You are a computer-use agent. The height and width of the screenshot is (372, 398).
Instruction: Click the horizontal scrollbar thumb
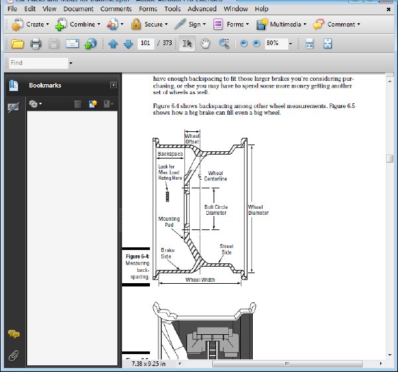[287, 363]
